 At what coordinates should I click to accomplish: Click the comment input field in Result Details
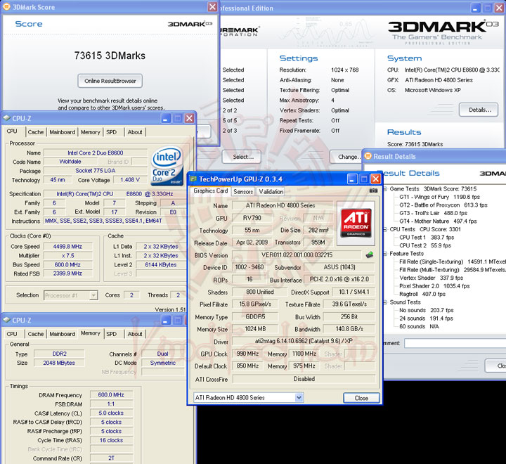pos(455,343)
